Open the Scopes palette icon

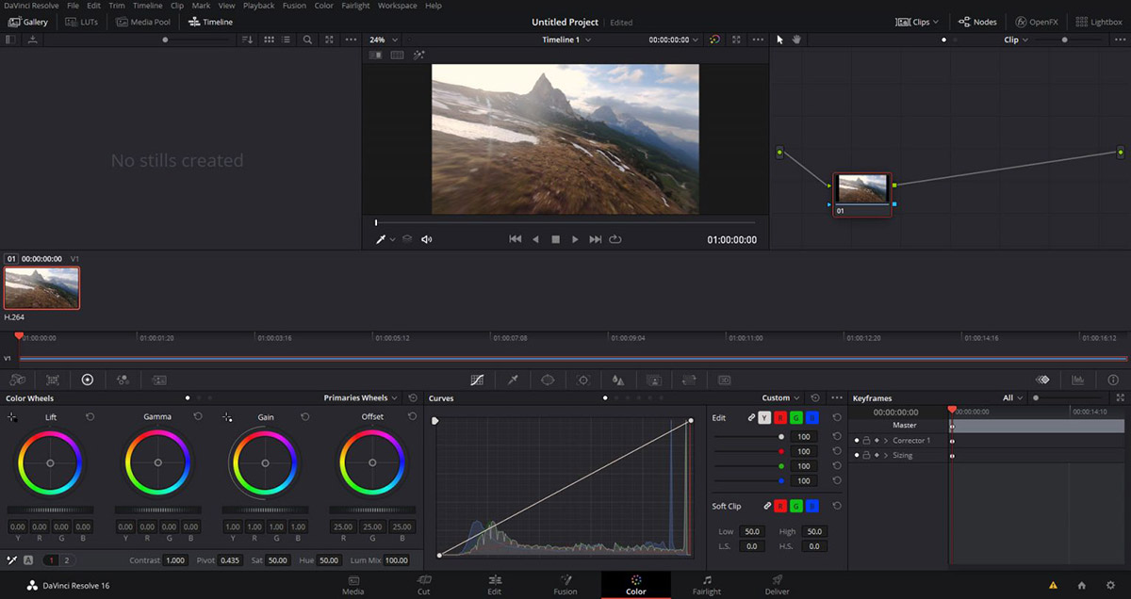point(1077,380)
